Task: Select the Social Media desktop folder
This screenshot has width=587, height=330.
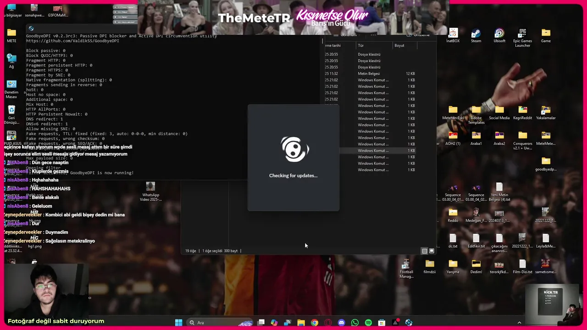Action: tap(499, 113)
